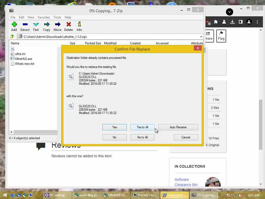Open the Windows Start button
Viewport: 265px width, 199px height.
tap(5, 195)
